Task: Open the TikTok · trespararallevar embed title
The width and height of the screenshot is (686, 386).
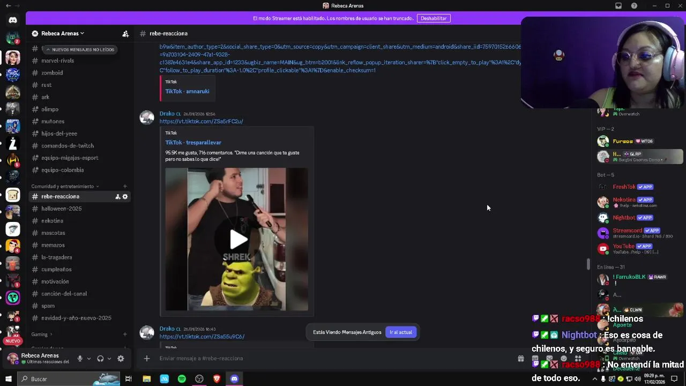Action: point(193,143)
